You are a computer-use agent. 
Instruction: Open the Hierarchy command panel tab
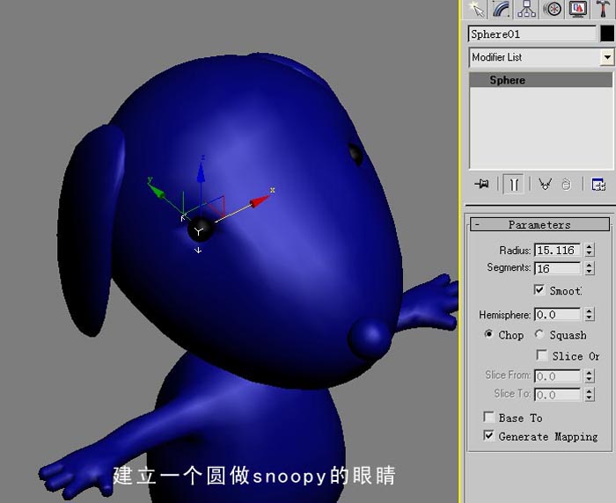(x=527, y=9)
